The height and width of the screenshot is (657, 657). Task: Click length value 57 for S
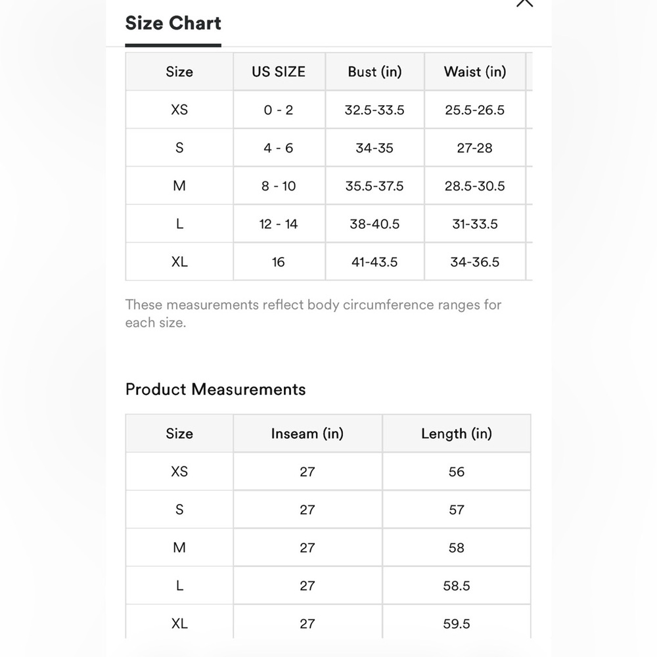click(x=457, y=510)
